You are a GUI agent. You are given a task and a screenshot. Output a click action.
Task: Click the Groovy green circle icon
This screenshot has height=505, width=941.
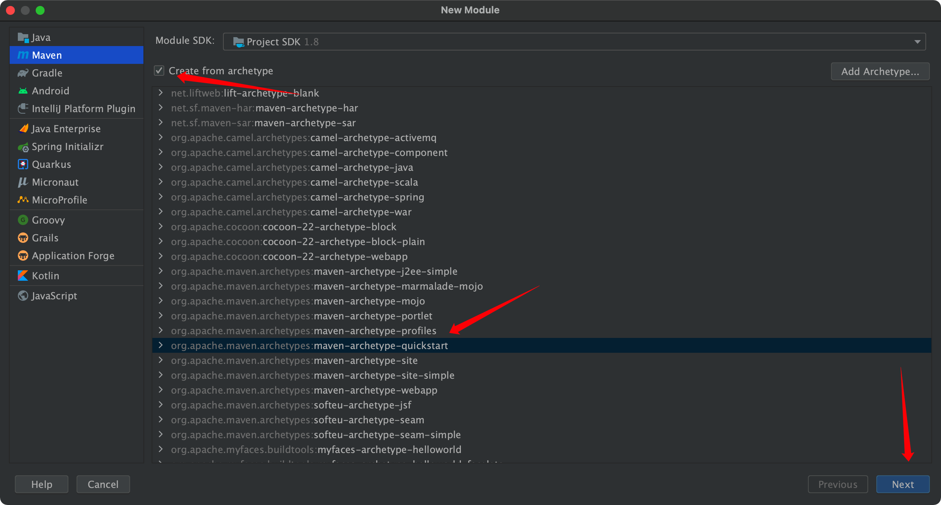tap(23, 220)
